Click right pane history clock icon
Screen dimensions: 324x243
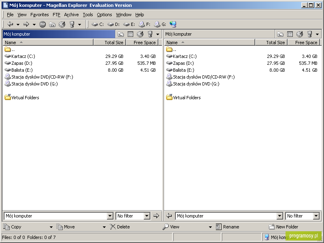pos(300,34)
